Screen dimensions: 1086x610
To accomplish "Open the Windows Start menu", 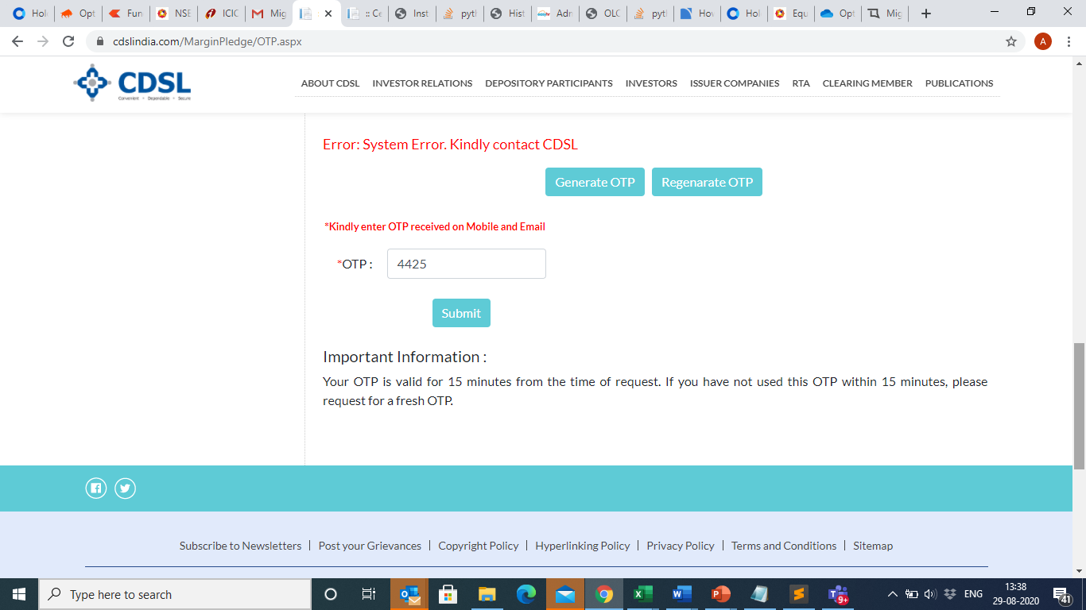I will point(19,594).
